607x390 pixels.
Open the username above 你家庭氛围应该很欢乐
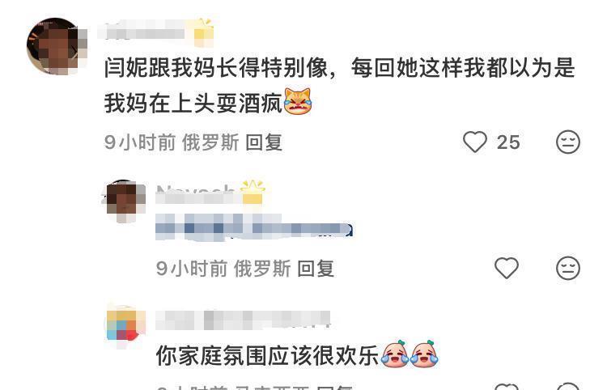point(243,320)
